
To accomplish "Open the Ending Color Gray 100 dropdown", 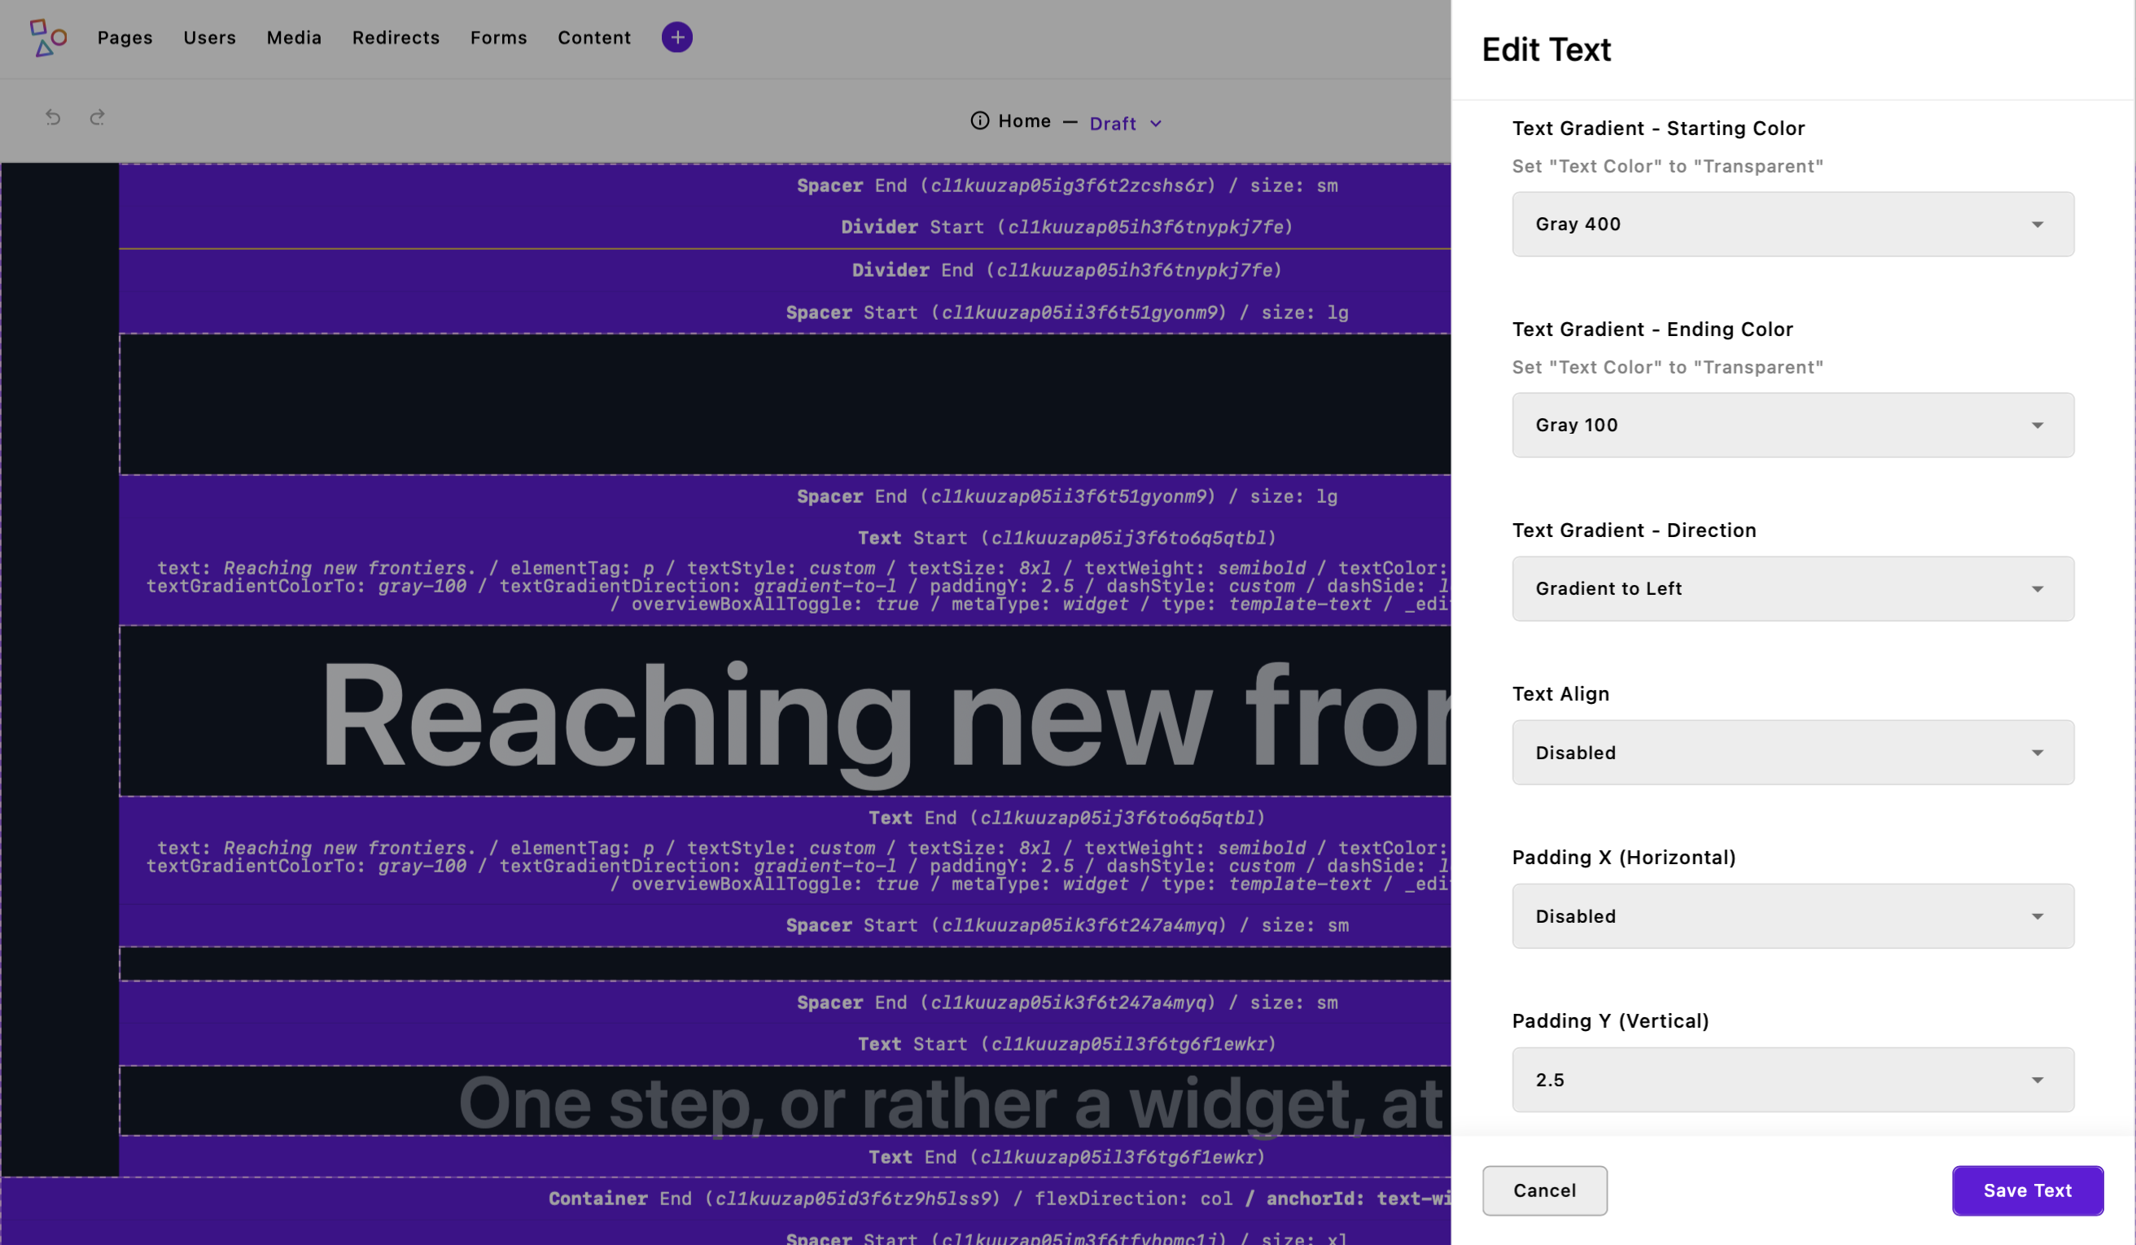I will [x=1792, y=425].
